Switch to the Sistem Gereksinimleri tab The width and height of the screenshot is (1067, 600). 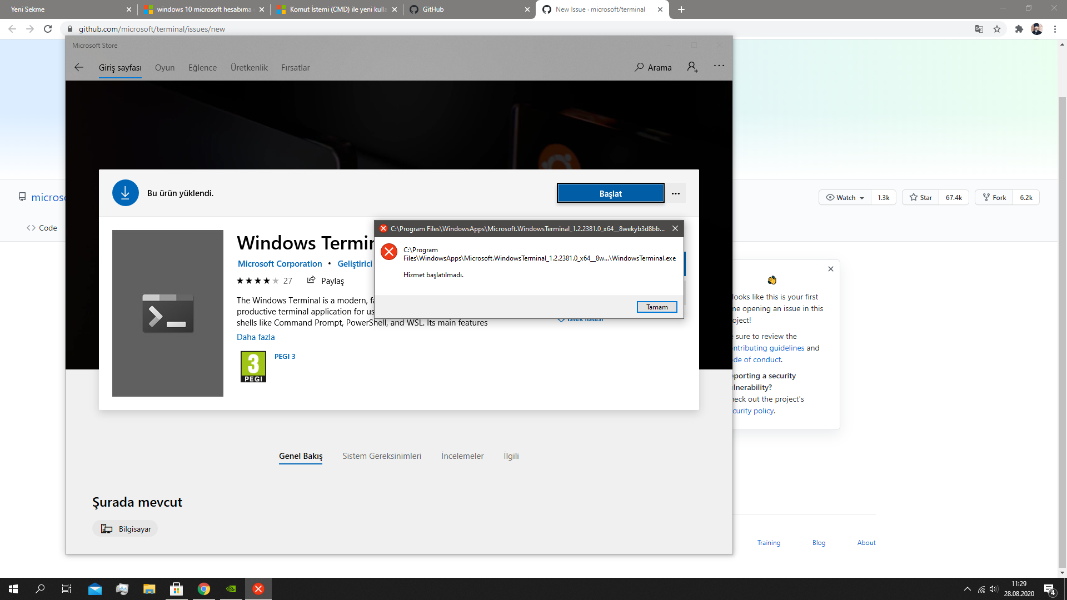tap(382, 456)
